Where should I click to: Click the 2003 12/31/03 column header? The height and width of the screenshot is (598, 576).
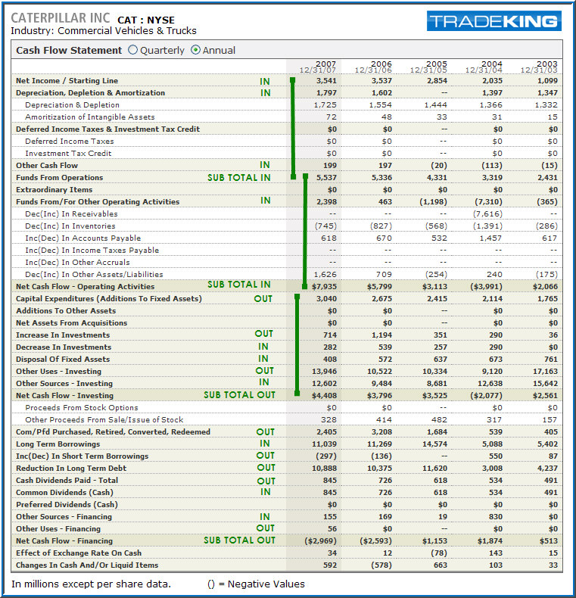tap(539, 67)
